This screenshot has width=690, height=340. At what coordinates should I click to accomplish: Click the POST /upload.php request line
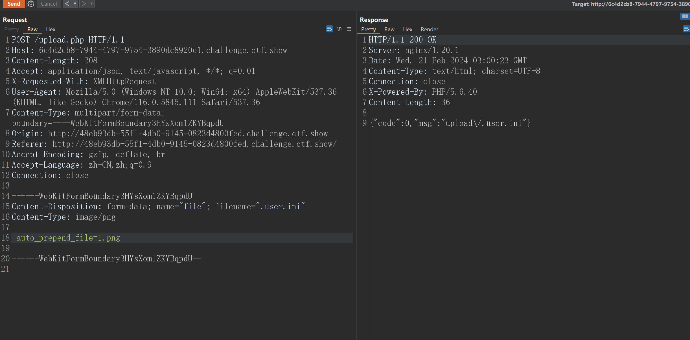tap(68, 40)
